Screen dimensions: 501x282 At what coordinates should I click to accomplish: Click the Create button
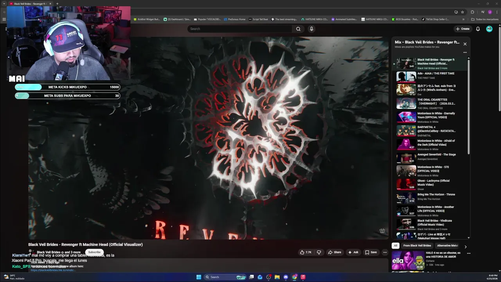point(463,29)
